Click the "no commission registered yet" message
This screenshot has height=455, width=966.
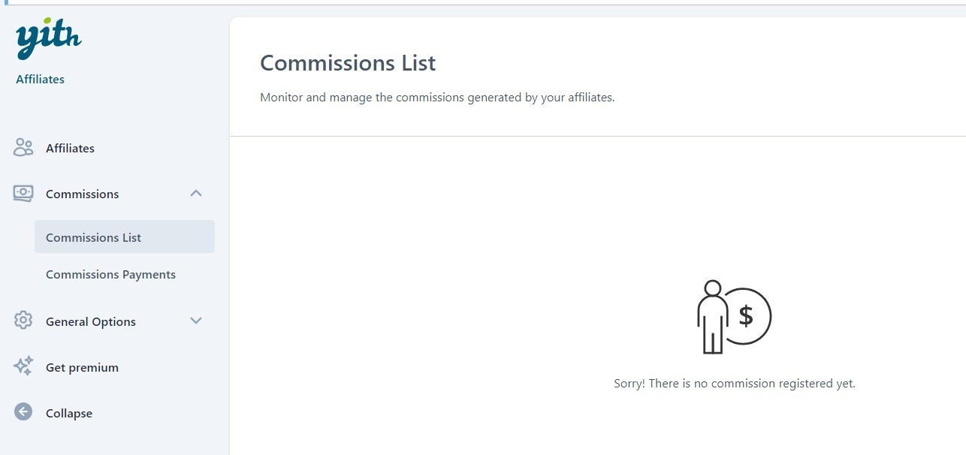pos(734,384)
